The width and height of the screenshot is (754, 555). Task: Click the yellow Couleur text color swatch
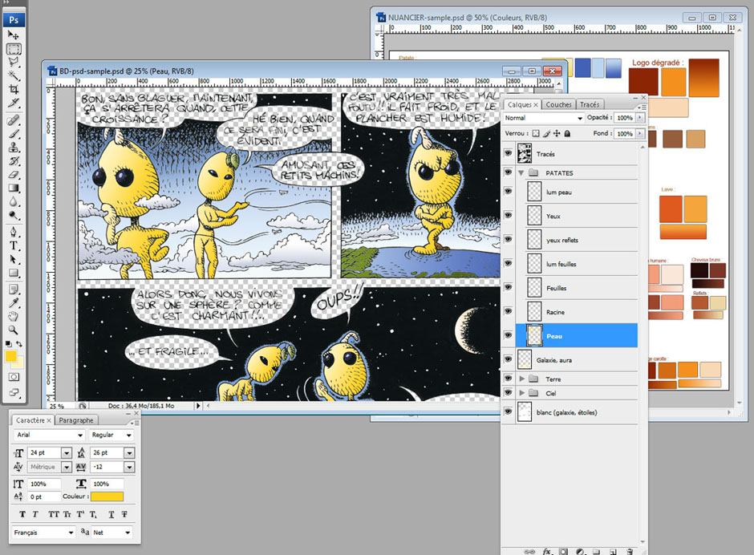(106, 496)
